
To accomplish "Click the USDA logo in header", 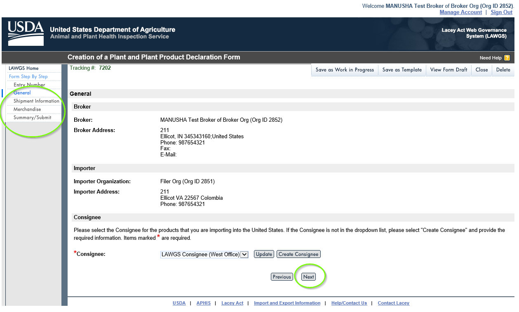I will [x=26, y=33].
